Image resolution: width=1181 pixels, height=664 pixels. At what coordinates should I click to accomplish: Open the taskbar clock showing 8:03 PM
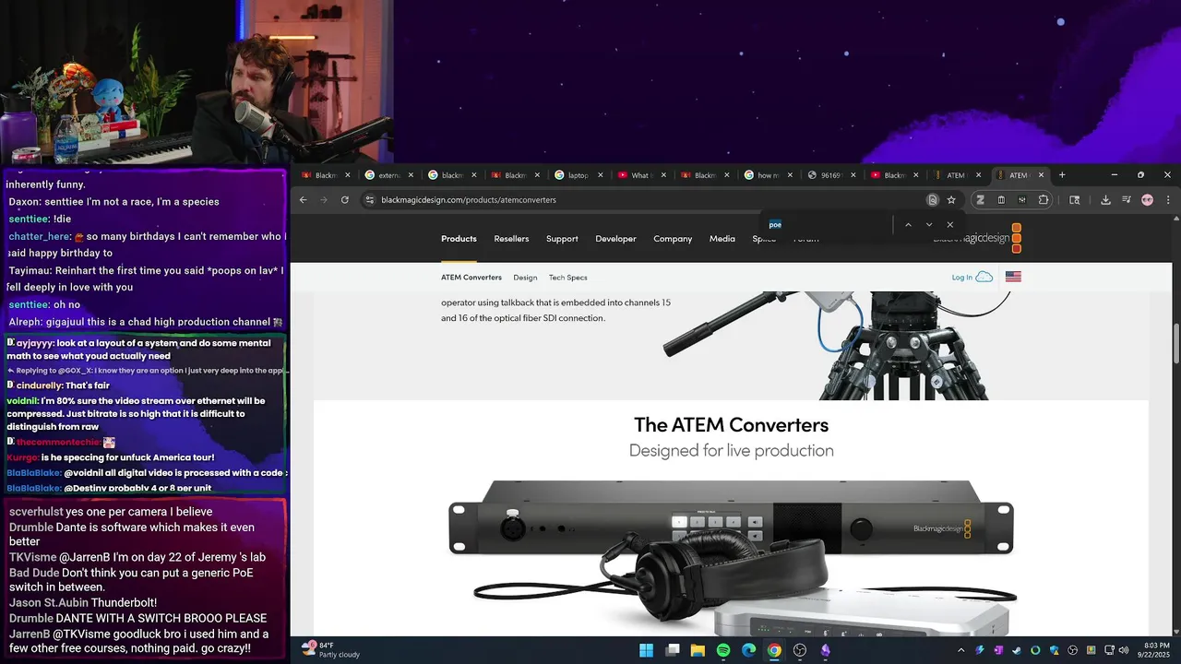click(1157, 650)
